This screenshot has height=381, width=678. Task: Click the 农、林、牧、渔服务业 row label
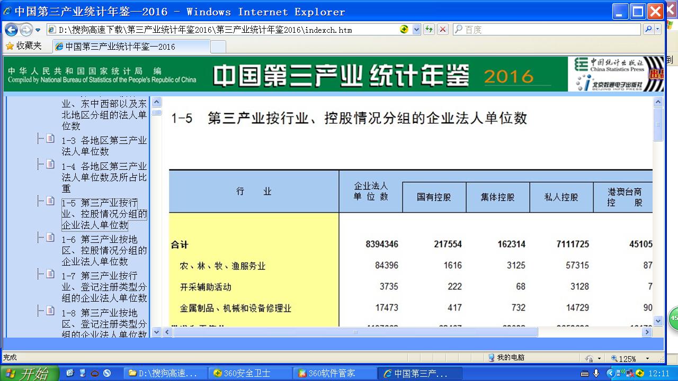point(222,266)
